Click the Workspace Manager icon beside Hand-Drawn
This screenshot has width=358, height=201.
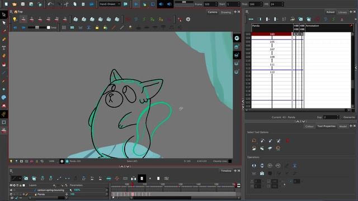click(x=125, y=4)
